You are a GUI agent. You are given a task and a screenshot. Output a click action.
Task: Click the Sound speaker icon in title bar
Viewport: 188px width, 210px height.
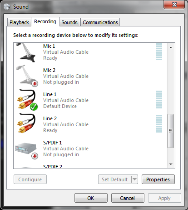click(x=7, y=6)
